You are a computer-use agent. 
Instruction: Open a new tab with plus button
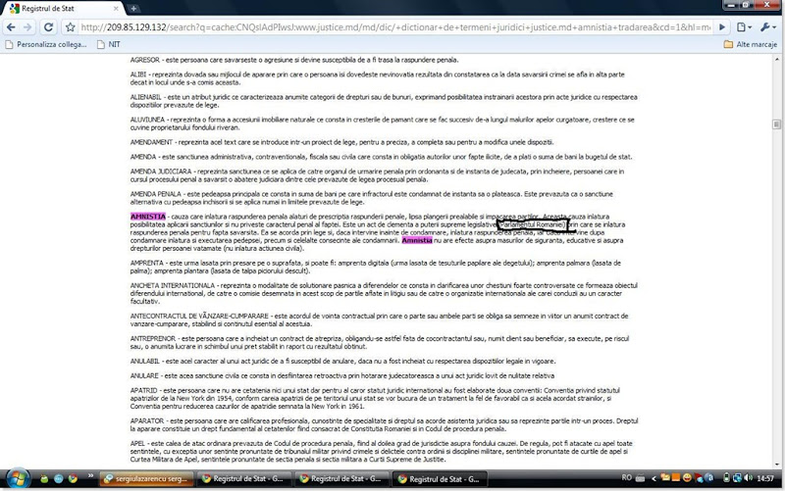click(x=133, y=8)
